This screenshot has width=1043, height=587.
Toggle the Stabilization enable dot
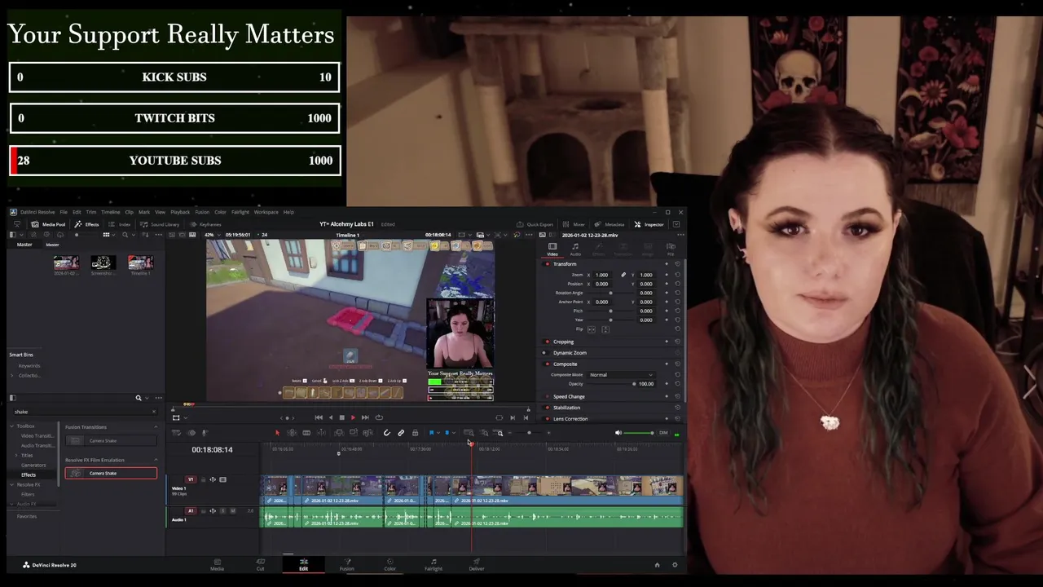coord(547,408)
